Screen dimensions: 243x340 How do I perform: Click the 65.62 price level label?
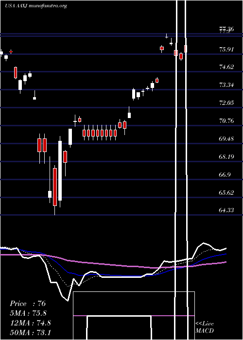coord(226,192)
